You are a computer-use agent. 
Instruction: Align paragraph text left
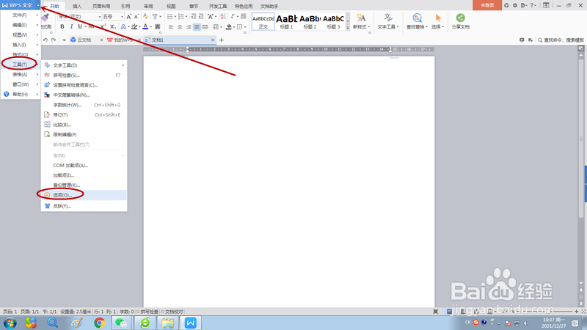(x=171, y=27)
